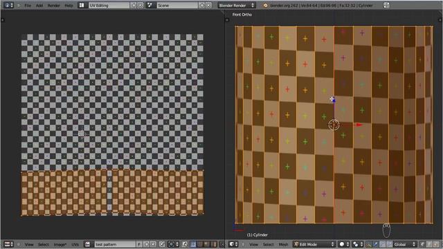
Task: Open the Global transform orientation dropdown
Action: point(405,244)
